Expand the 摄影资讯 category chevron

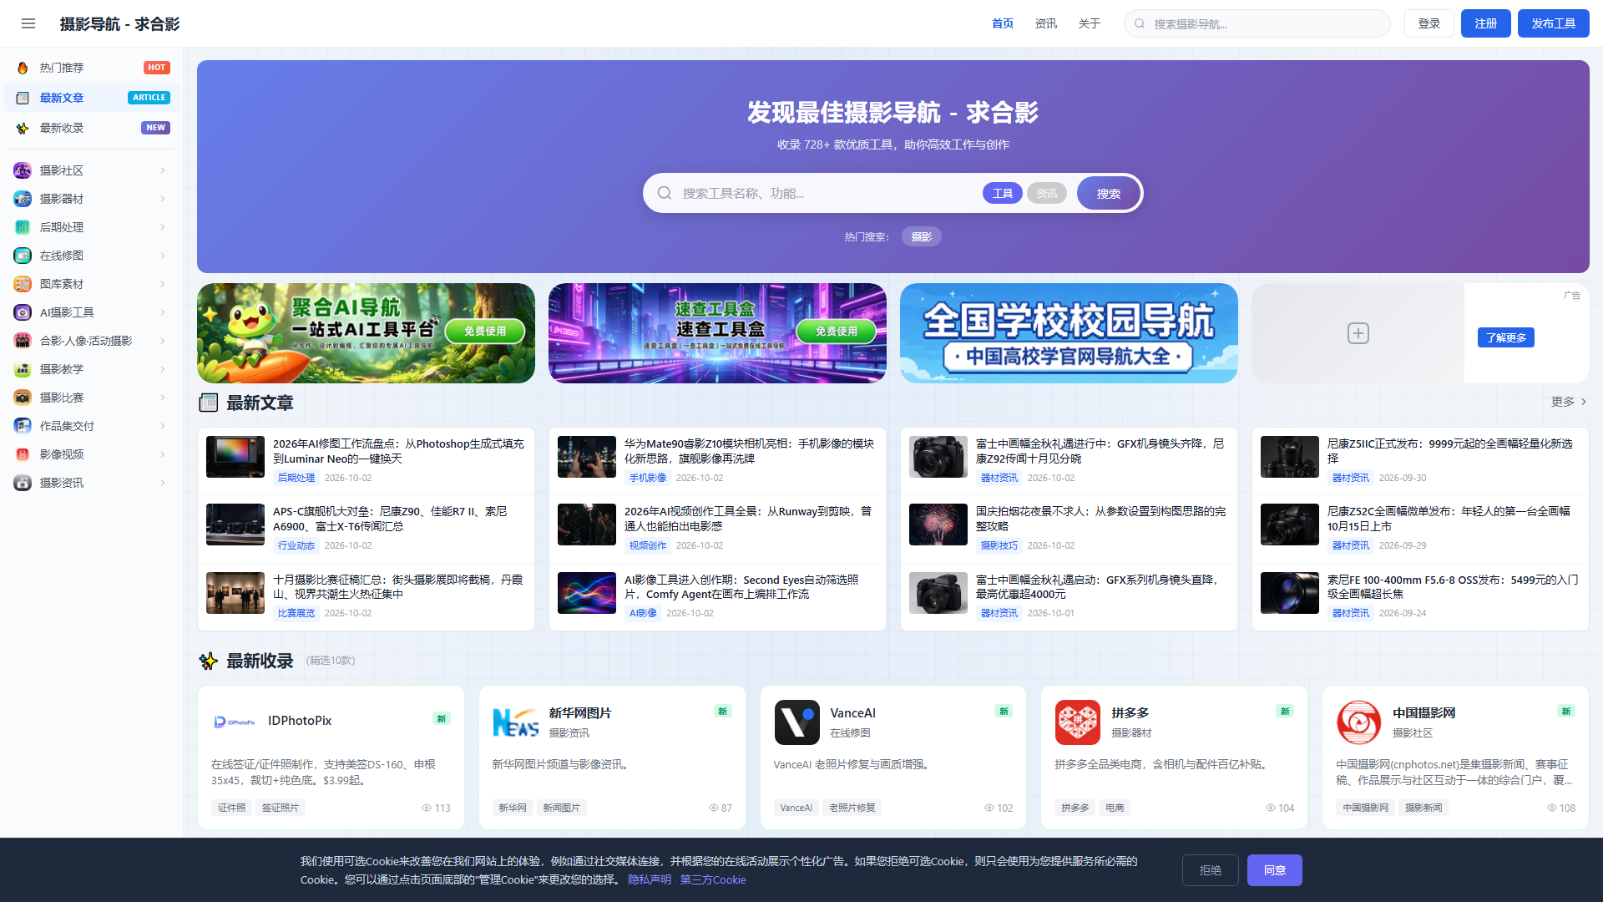(x=163, y=483)
